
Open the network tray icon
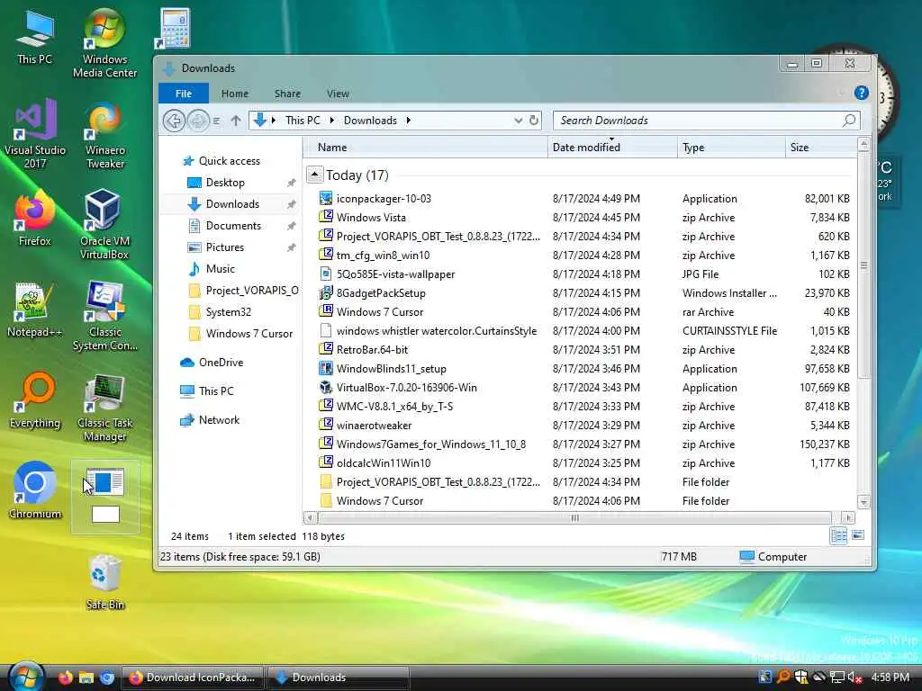coord(837,678)
